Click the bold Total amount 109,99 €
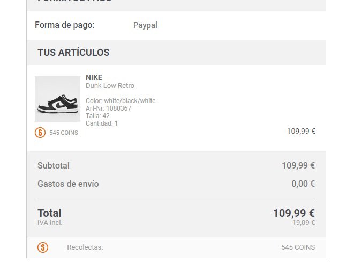339x270 pixels. (x=294, y=213)
